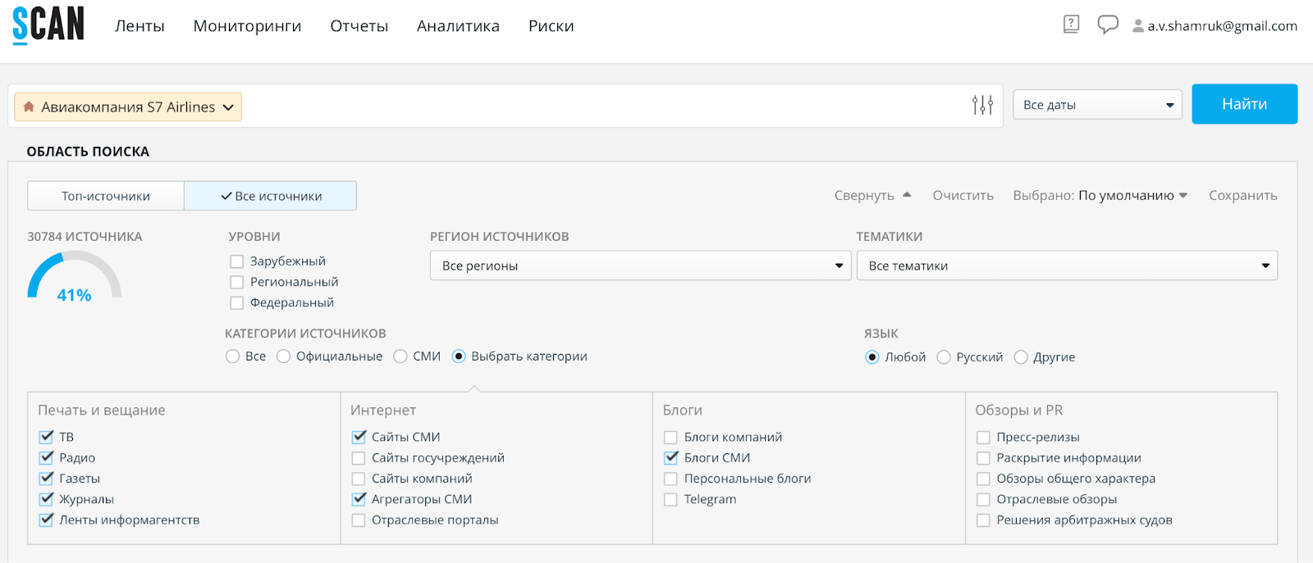Open the Все тематики dropdown
Viewport: 1313px width, 563px height.
(x=1067, y=266)
